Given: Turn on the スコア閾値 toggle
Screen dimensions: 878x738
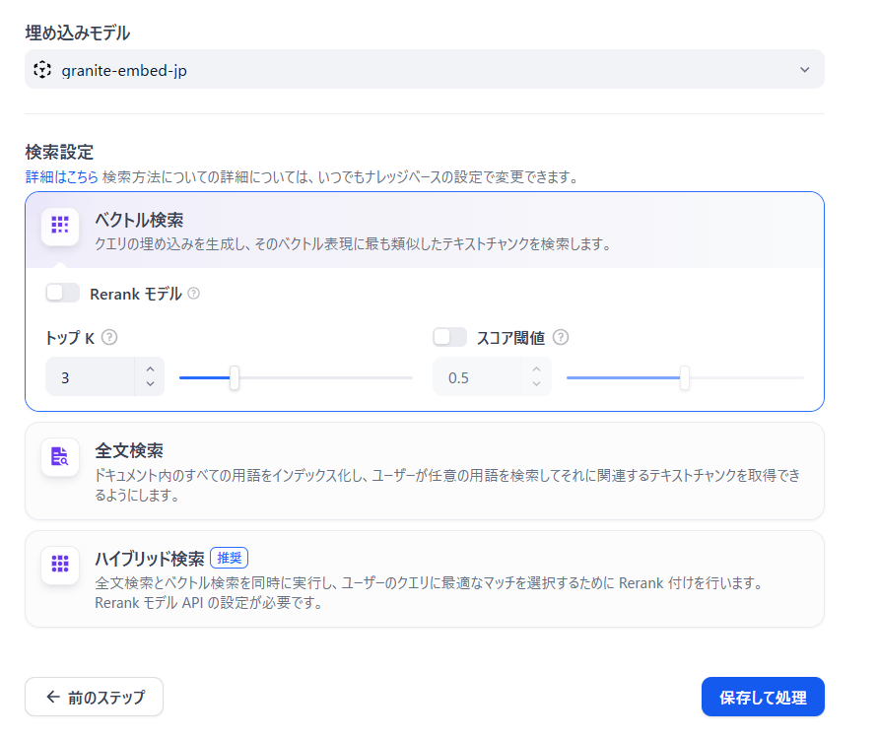Looking at the screenshot, I should coord(449,337).
